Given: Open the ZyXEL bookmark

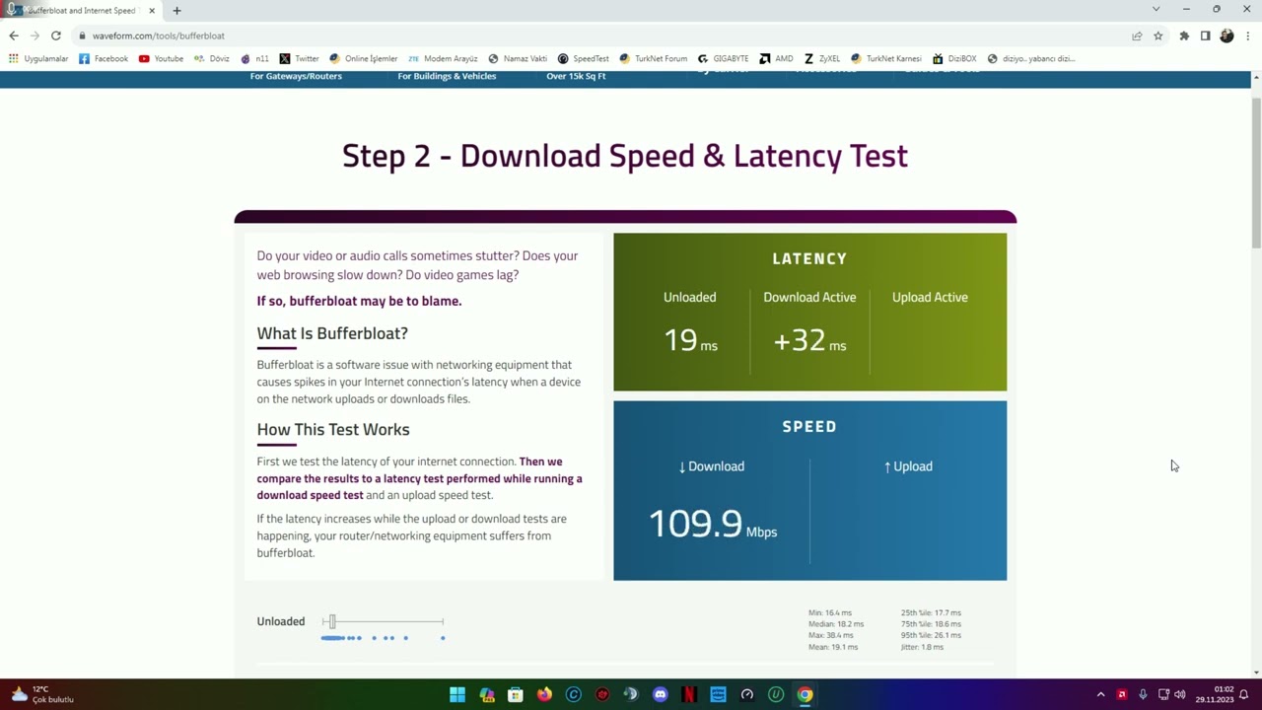Looking at the screenshot, I should click(821, 58).
